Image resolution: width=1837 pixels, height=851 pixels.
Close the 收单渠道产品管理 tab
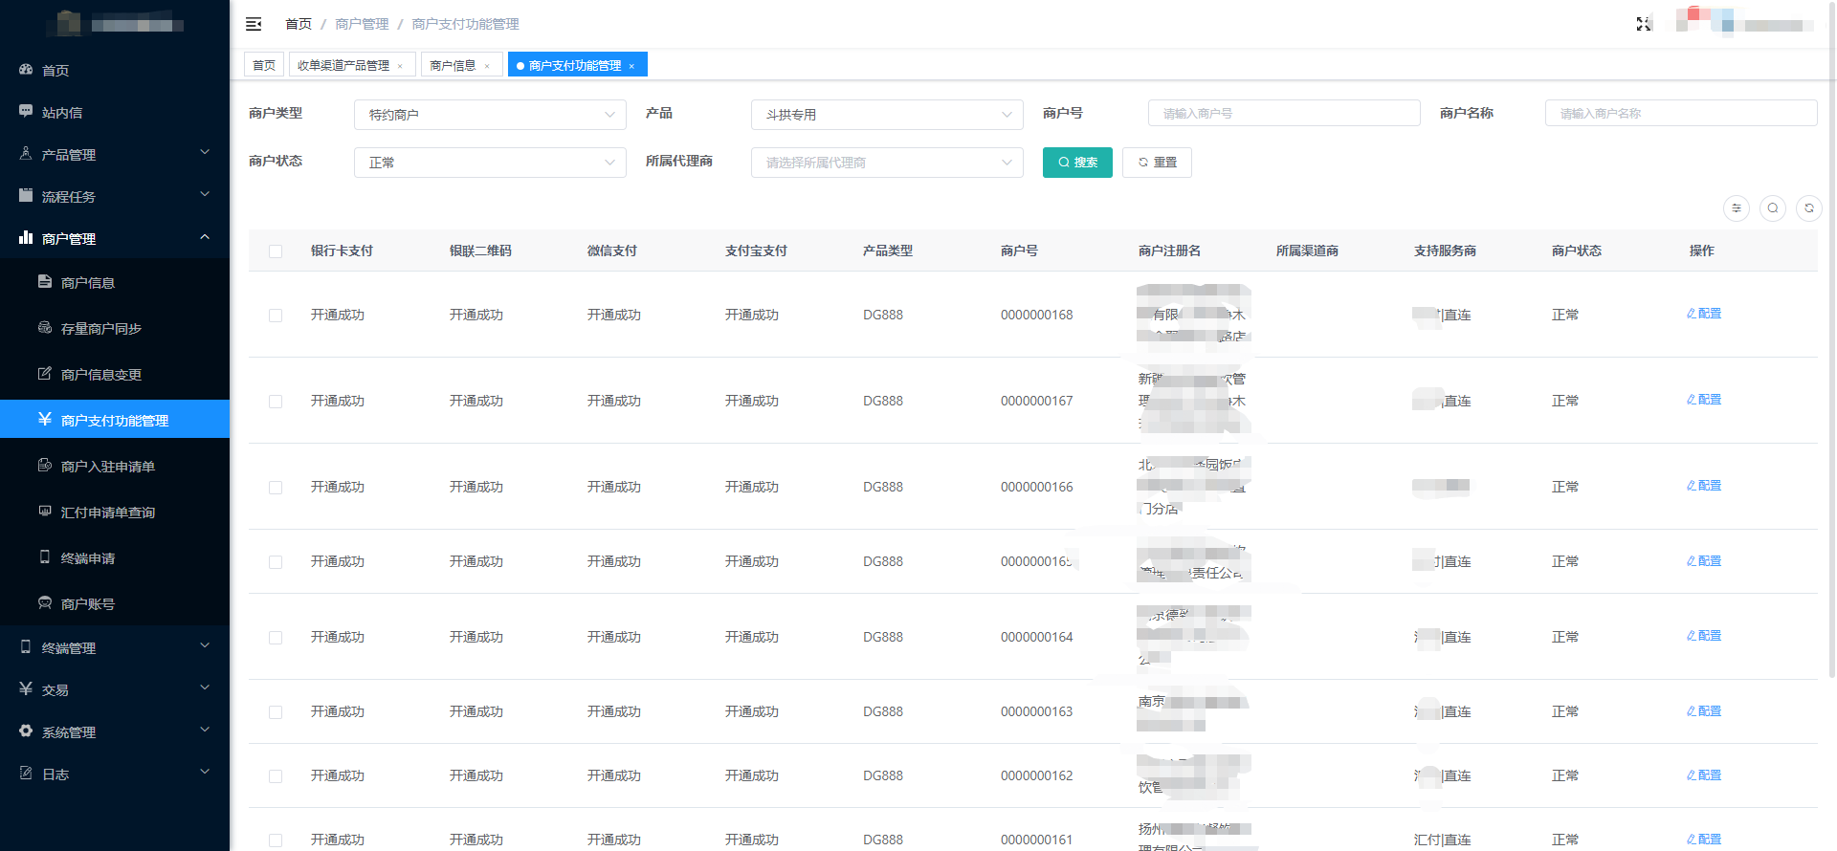click(400, 66)
